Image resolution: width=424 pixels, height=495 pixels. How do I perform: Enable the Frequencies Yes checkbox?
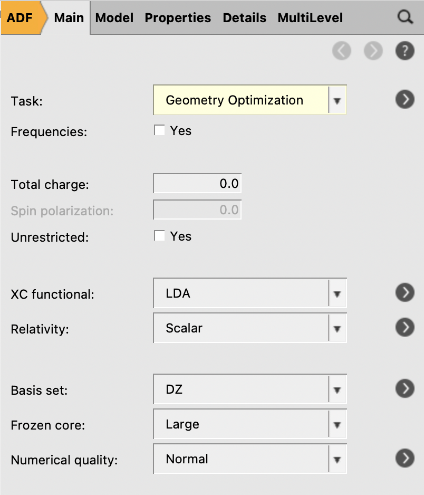(160, 130)
